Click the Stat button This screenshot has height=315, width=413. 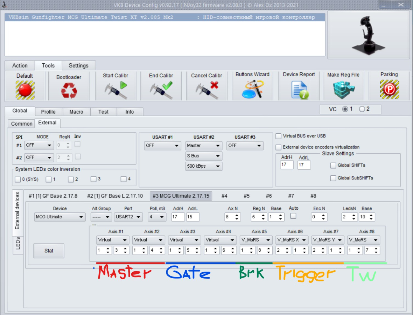click(49, 251)
